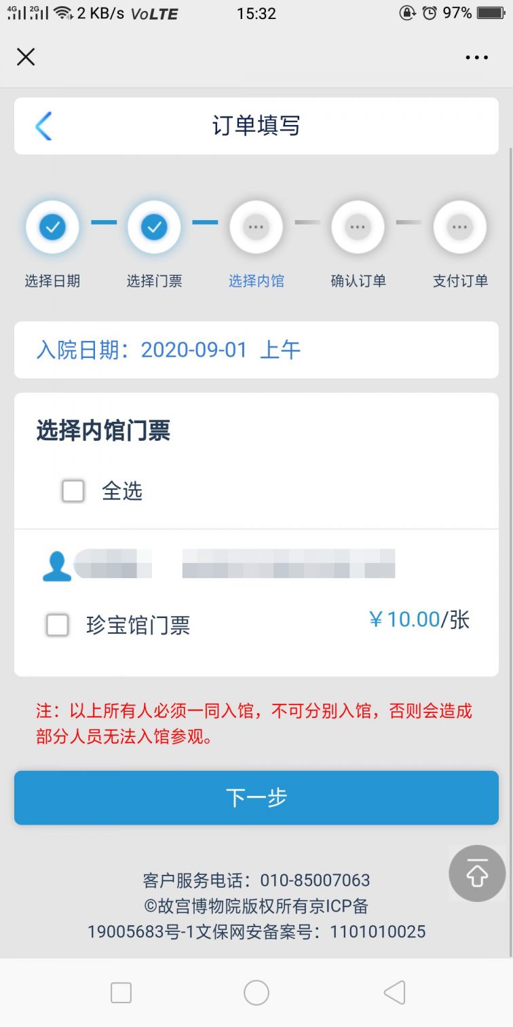Tap Android back triangle icon

(x=394, y=993)
